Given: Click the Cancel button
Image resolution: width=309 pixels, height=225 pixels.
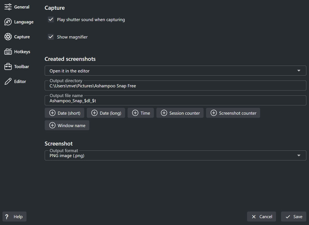Looking at the screenshot, I should point(262,216).
